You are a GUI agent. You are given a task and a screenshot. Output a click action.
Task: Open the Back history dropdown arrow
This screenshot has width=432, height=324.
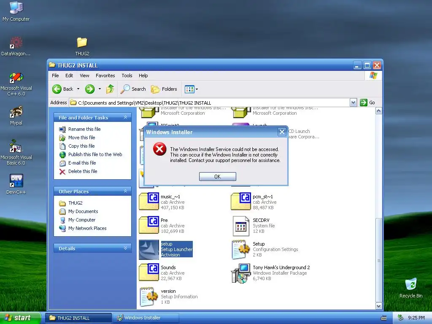pos(78,89)
